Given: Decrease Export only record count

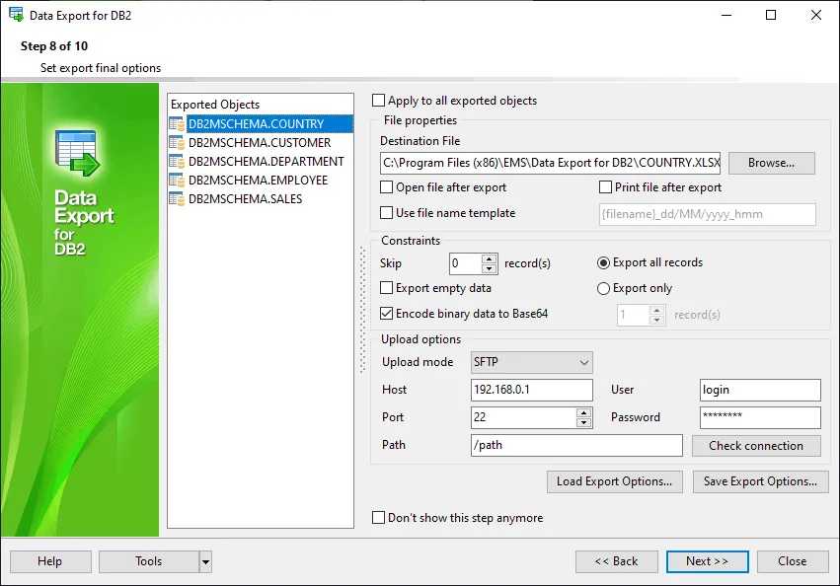Looking at the screenshot, I should (x=656, y=320).
